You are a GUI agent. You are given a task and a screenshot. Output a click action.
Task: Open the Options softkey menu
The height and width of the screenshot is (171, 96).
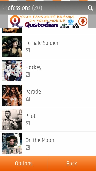tap(24, 163)
